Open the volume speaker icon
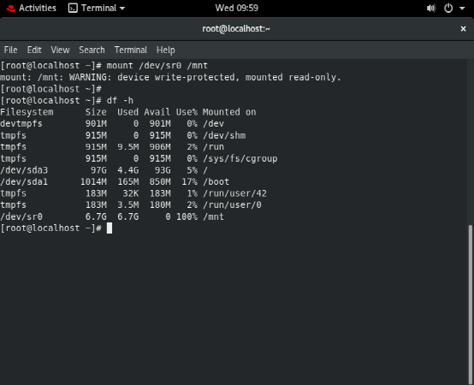The image size is (474, 385). click(x=431, y=9)
